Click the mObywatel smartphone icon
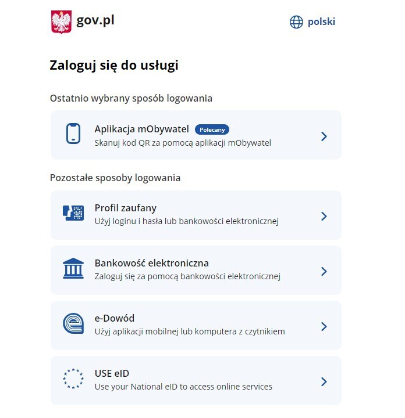The image size is (405, 418). tap(73, 134)
